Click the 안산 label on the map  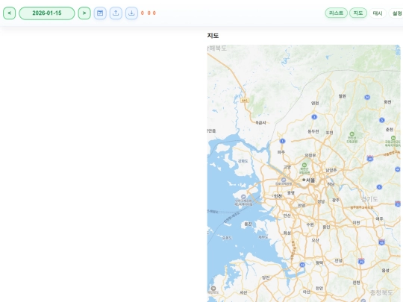click(x=287, y=216)
